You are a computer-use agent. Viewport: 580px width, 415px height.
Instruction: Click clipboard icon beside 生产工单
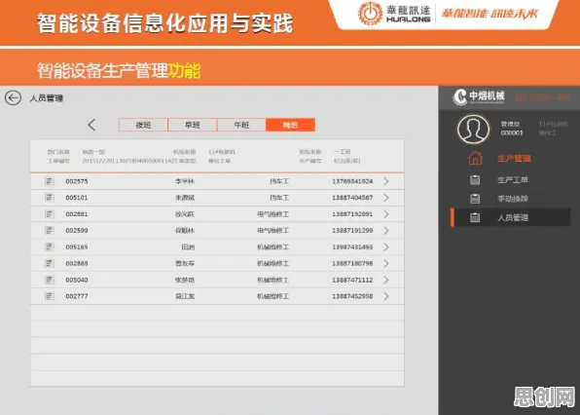475,180
